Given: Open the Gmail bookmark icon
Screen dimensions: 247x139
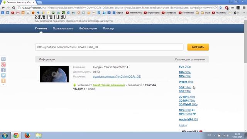Looking at the screenshot, I should pos(18,13).
